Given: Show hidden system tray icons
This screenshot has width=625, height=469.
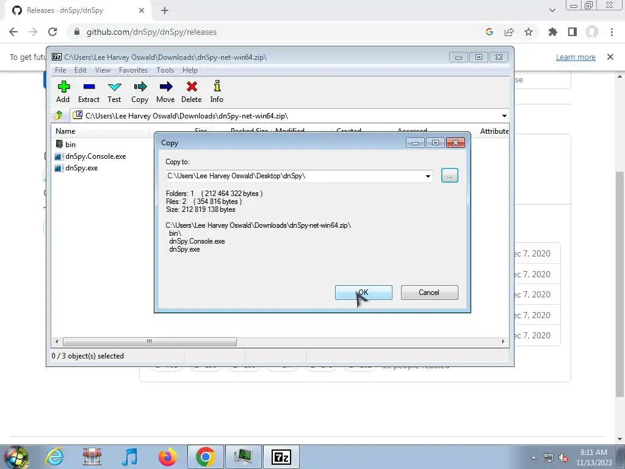Looking at the screenshot, I should point(533,457).
